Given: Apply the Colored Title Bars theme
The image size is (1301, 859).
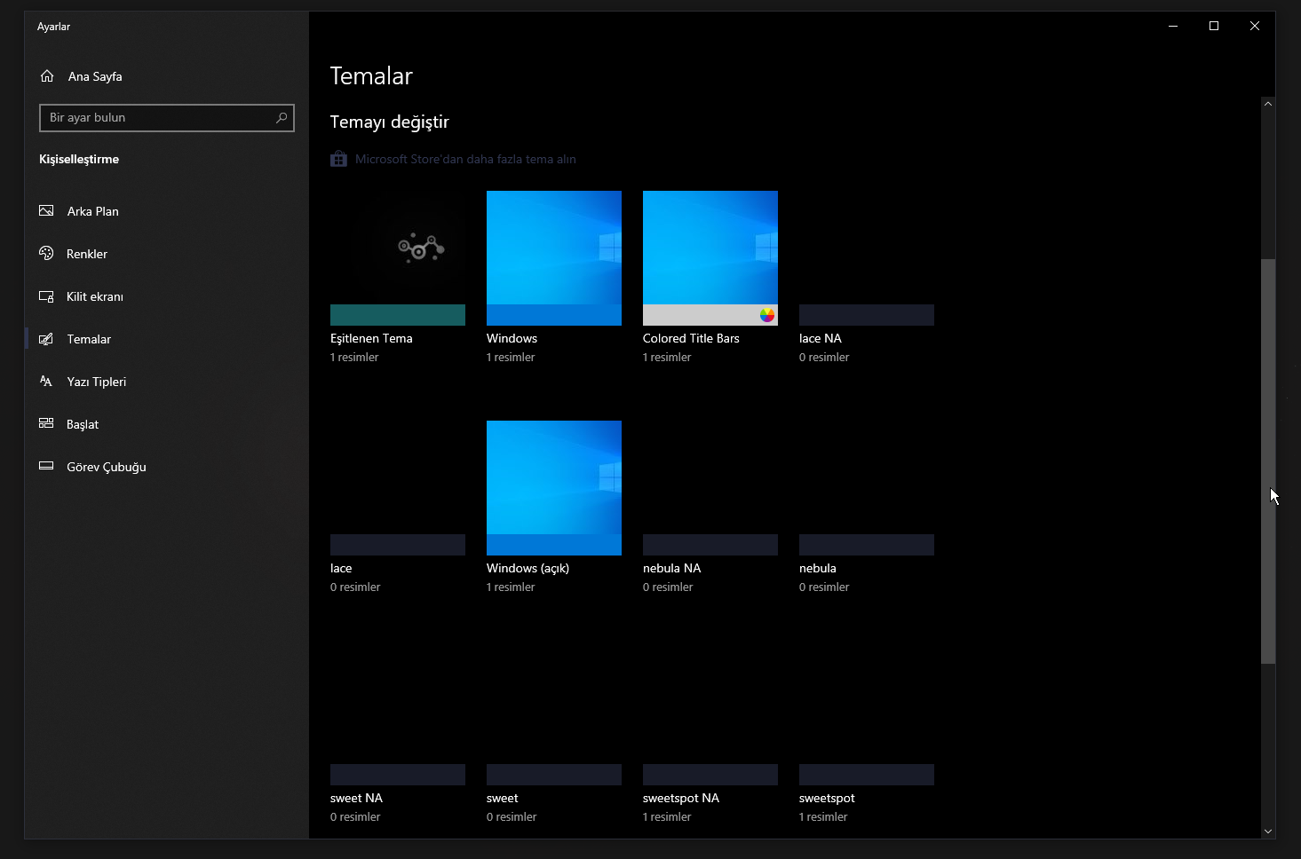Looking at the screenshot, I should pos(710,258).
